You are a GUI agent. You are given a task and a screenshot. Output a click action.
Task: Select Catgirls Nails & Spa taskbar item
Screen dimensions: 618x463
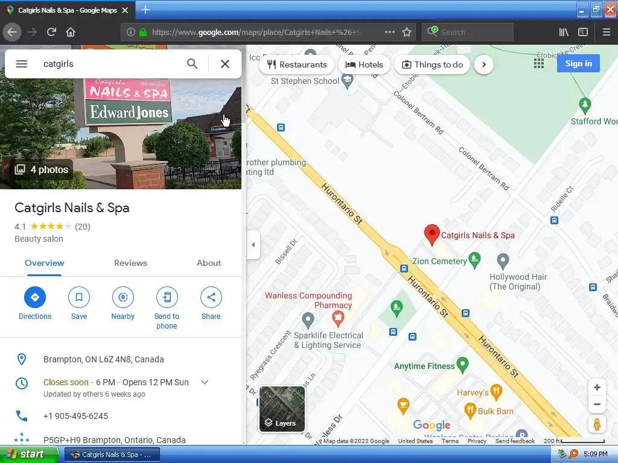coord(112,455)
